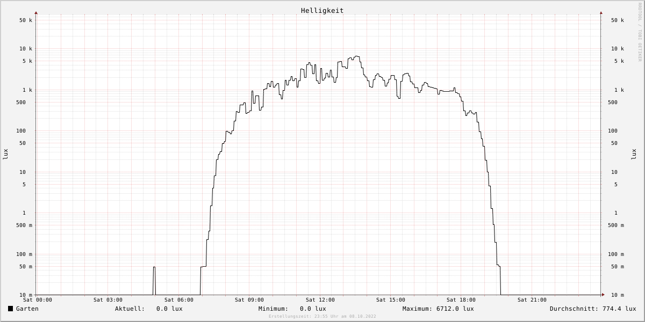The width and height of the screenshot is (645, 322).
Task: Click the left axis 50 k label
Action: (26, 20)
